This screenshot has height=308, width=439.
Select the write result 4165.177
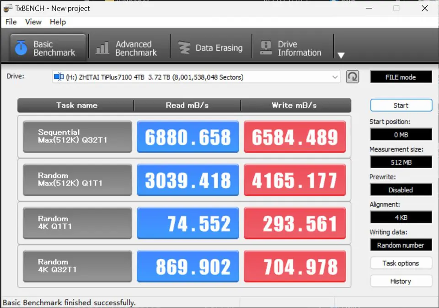pos(295,180)
